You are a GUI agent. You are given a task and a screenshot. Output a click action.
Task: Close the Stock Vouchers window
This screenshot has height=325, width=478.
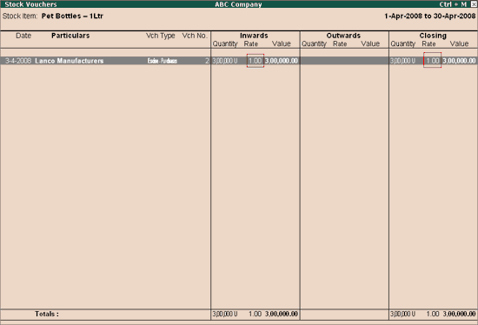coord(474,4)
